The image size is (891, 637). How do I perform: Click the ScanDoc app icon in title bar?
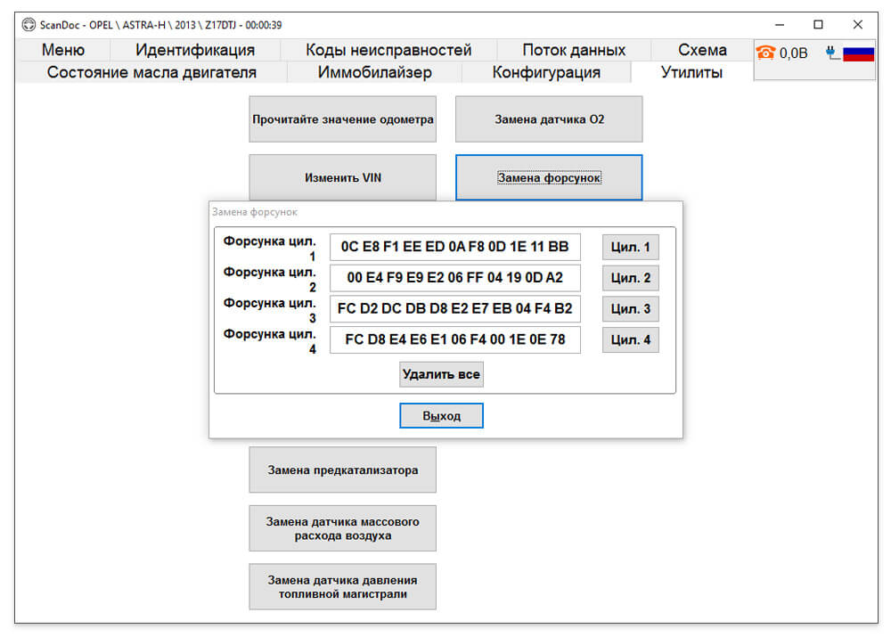[29, 24]
